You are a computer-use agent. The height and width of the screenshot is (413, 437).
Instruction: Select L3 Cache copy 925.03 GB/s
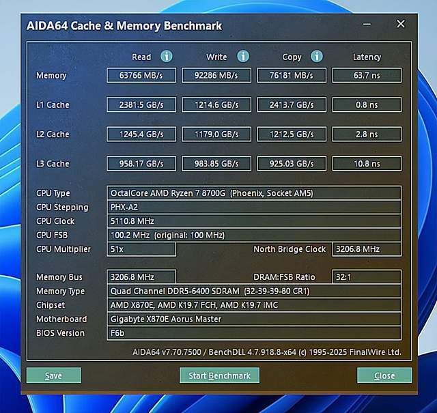pyautogui.click(x=292, y=164)
